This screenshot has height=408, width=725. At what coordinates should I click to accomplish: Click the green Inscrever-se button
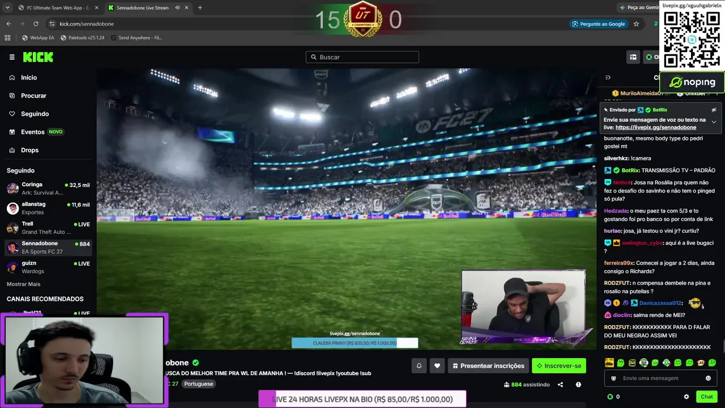(559, 366)
